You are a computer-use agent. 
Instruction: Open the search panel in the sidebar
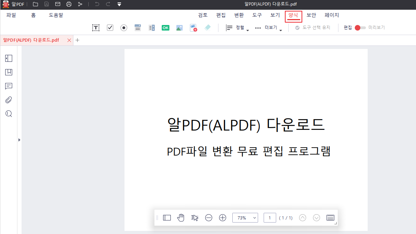pos(8,114)
